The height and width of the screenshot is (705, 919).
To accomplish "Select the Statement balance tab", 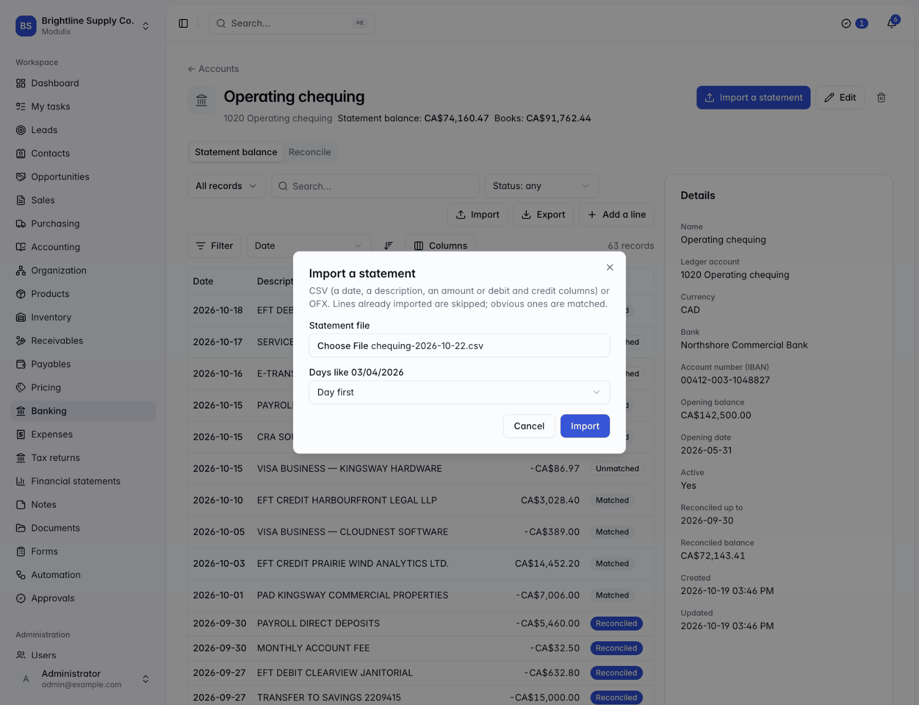I will point(236,152).
